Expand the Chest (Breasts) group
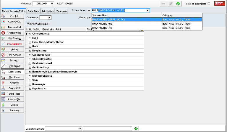 pyautogui.click(x=30, y=59)
